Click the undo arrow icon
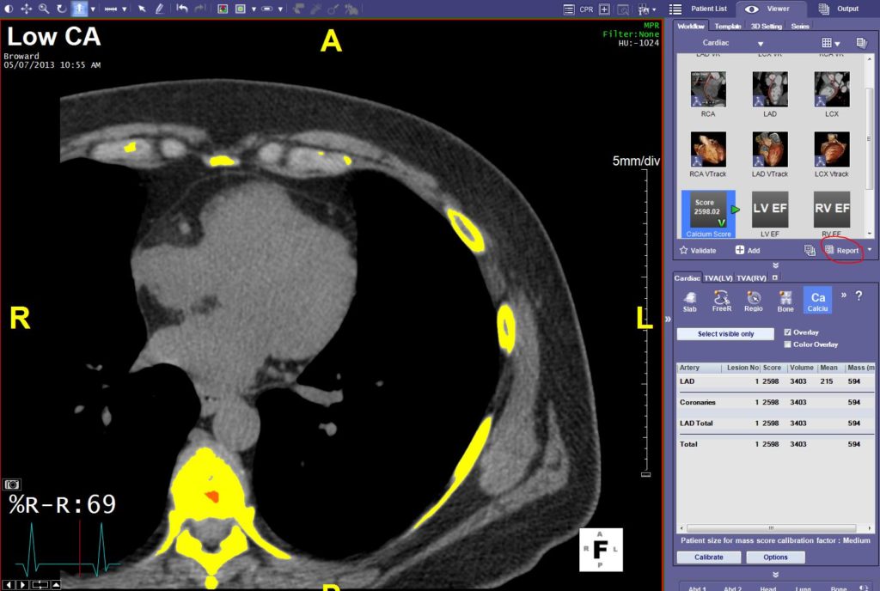The height and width of the screenshot is (591, 880). point(181,9)
